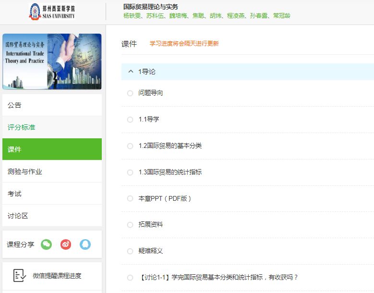The width and height of the screenshot is (374, 293).
Task: Click instructor name 孙春露
Action: [259, 16]
